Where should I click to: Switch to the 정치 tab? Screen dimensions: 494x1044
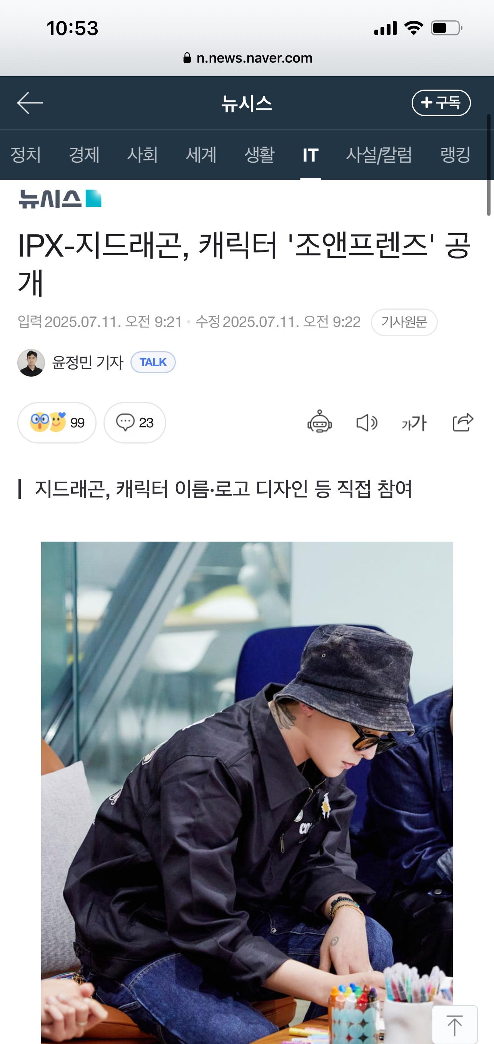[x=25, y=155]
